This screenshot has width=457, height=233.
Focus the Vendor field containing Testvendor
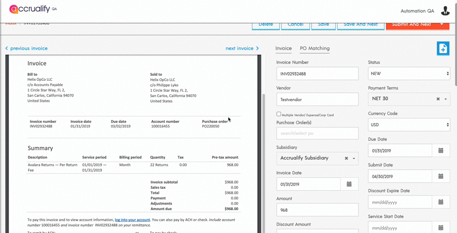pyautogui.click(x=318, y=99)
